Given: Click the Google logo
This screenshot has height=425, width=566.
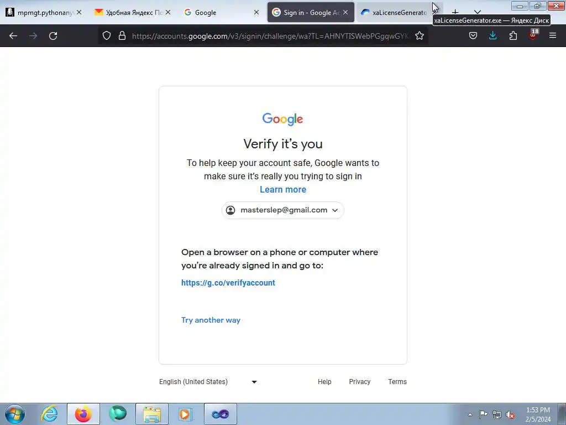Looking at the screenshot, I should click(x=282, y=119).
